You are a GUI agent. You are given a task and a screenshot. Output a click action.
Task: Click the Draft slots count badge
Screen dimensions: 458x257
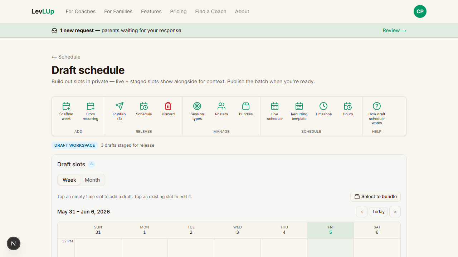(x=92, y=164)
